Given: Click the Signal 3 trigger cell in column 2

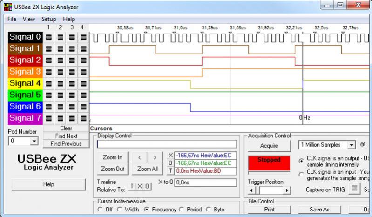Looking at the screenshot, I should click(x=60, y=72).
